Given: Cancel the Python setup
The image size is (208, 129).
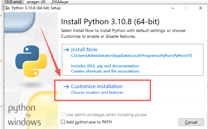Looking at the screenshot, I should pos(191,122).
